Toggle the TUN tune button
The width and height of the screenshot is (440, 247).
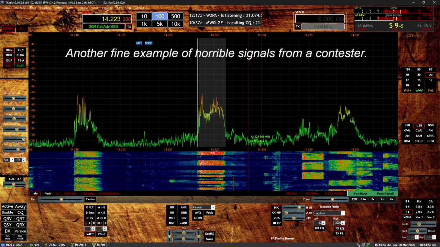tap(21, 50)
